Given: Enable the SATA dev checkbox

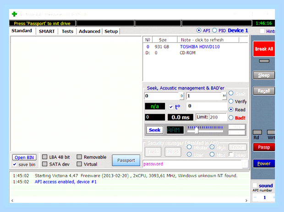Looking at the screenshot, I should 44,164.
